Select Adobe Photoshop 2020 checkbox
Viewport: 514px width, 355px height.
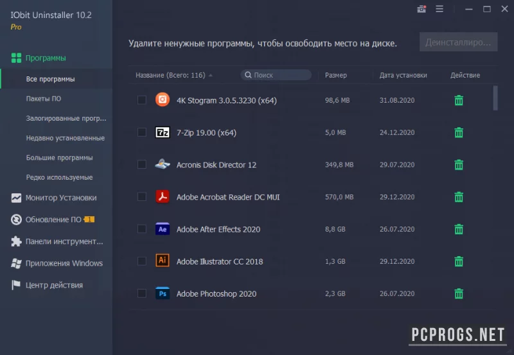tap(141, 293)
